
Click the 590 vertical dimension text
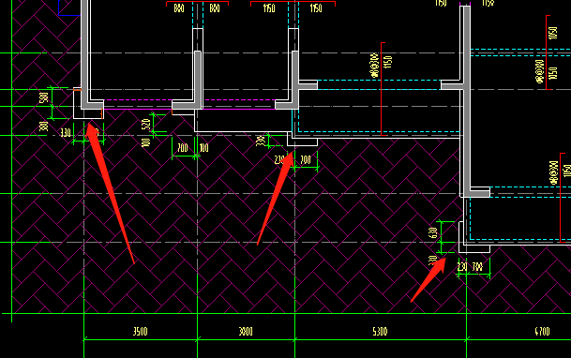pyautogui.click(x=44, y=97)
